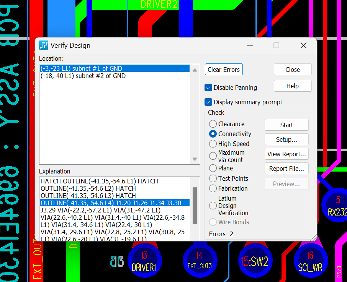The width and height of the screenshot is (347, 282).
Task: Select Latium Design Verification option
Action: point(213,206)
